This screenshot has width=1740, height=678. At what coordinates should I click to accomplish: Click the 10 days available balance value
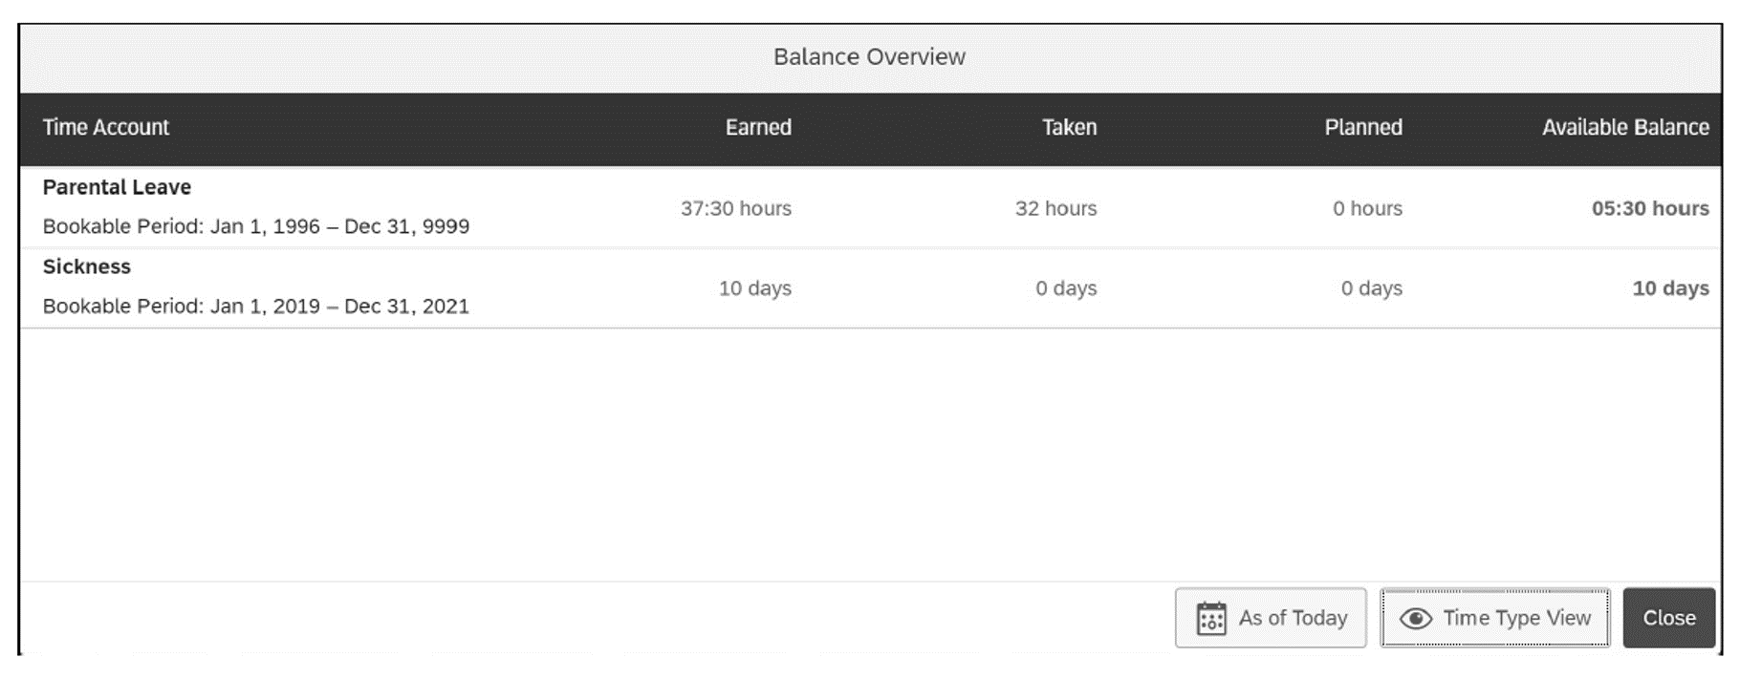click(x=1670, y=287)
